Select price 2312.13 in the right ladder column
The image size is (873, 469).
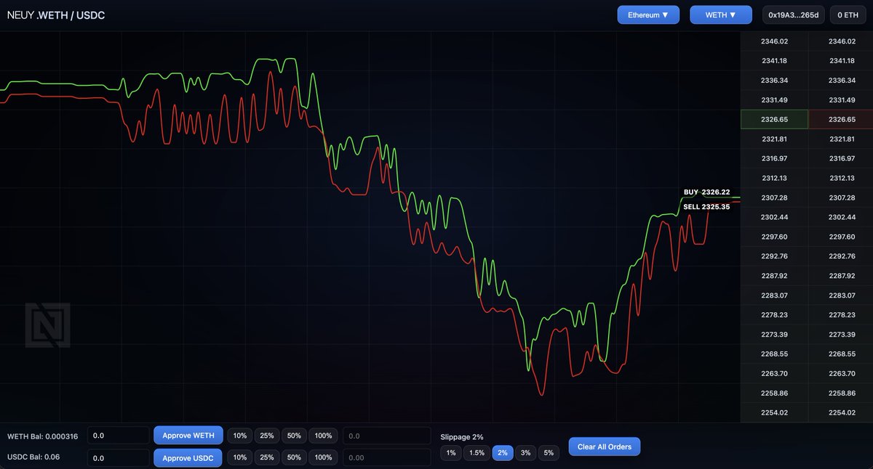click(x=842, y=178)
